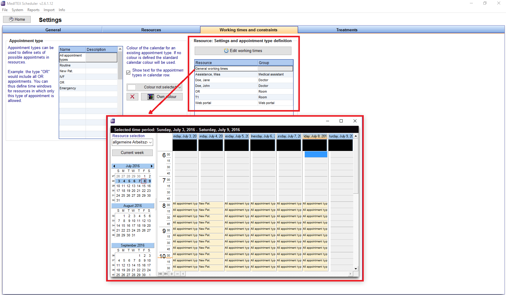Open the Own colour palette button
This screenshot has width=506, height=295.
coord(162,97)
